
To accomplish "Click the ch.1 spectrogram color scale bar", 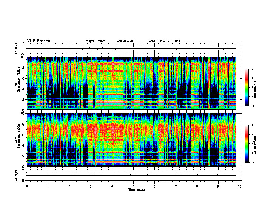I will coord(246,87).
